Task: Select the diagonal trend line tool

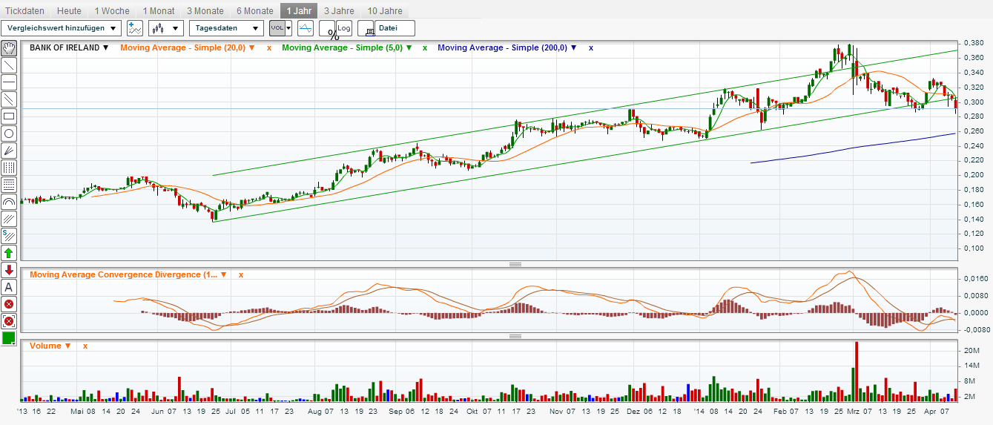Action: tap(9, 65)
